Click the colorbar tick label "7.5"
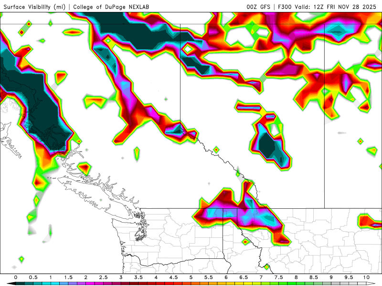The width and height of the screenshot is (382, 286). (279, 277)
